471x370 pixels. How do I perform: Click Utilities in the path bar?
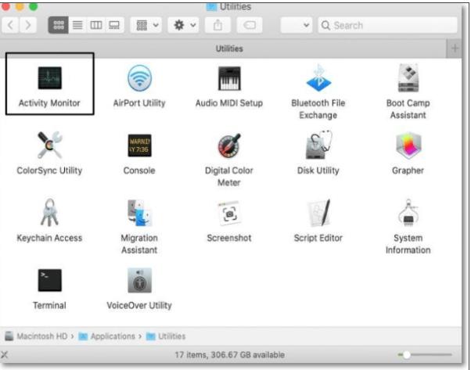[x=166, y=336]
